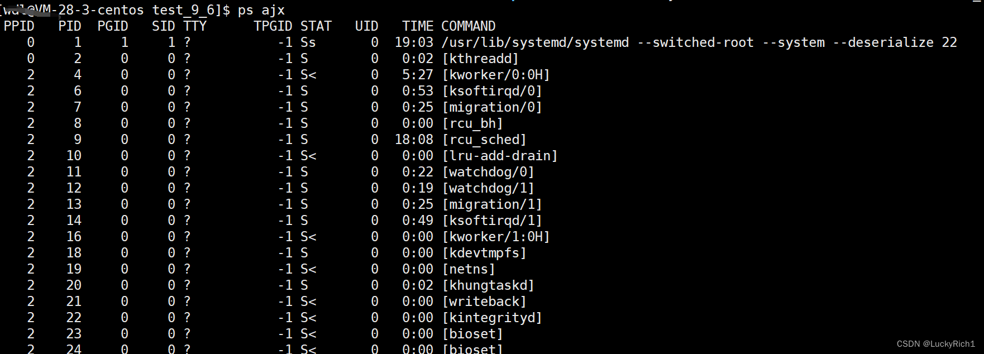Select the [khungtaskd] process name
This screenshot has height=354, width=984.
tap(488, 285)
